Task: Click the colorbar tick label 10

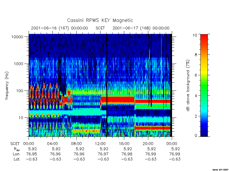Action: click(x=194, y=35)
